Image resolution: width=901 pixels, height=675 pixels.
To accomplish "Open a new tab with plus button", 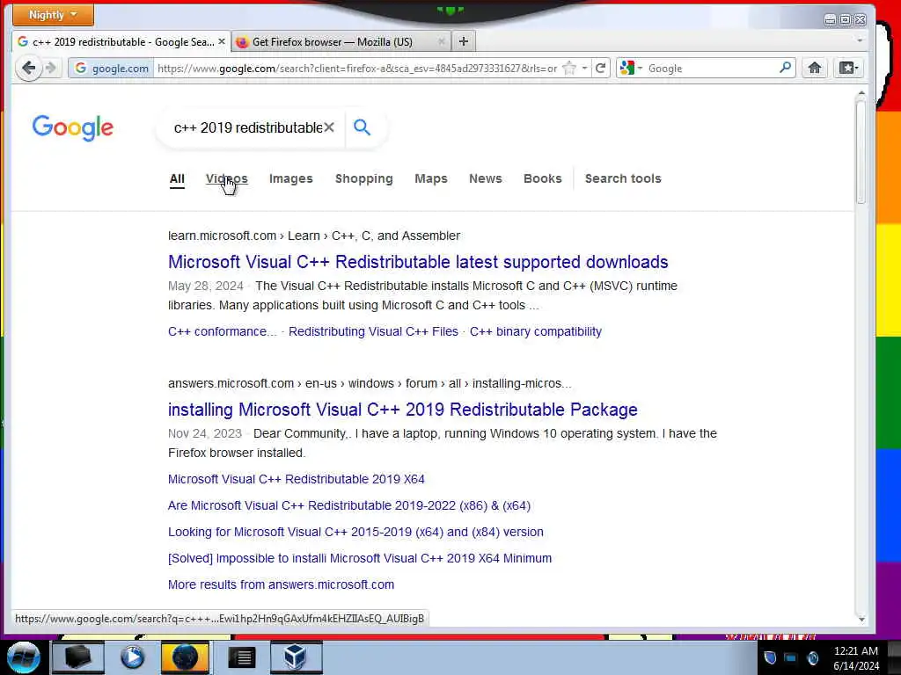I will point(463,41).
